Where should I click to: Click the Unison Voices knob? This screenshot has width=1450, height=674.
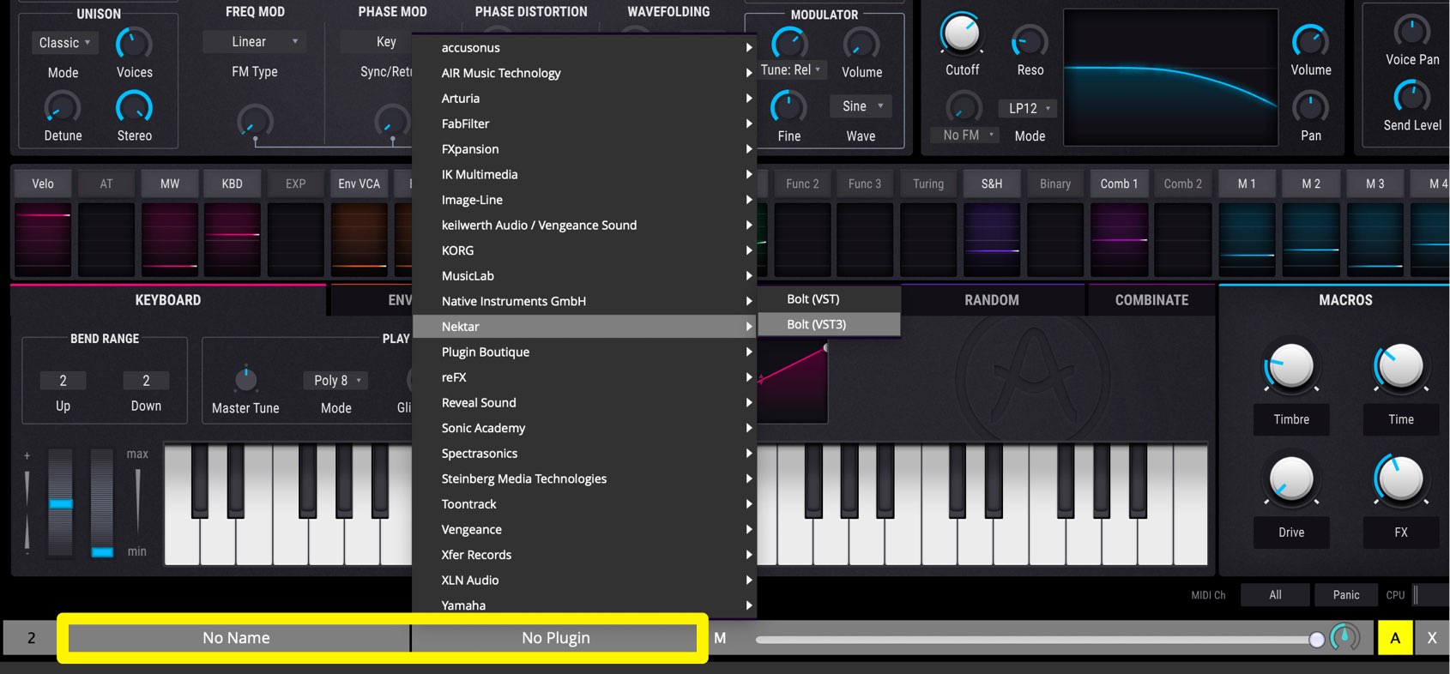click(x=134, y=43)
